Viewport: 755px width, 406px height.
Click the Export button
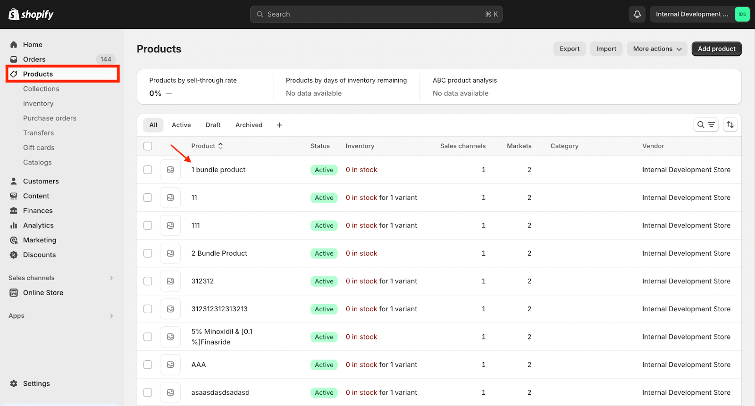[570, 49]
